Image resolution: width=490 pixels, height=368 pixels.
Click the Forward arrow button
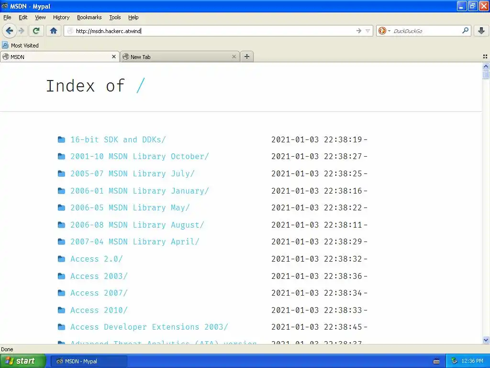pyautogui.click(x=21, y=31)
